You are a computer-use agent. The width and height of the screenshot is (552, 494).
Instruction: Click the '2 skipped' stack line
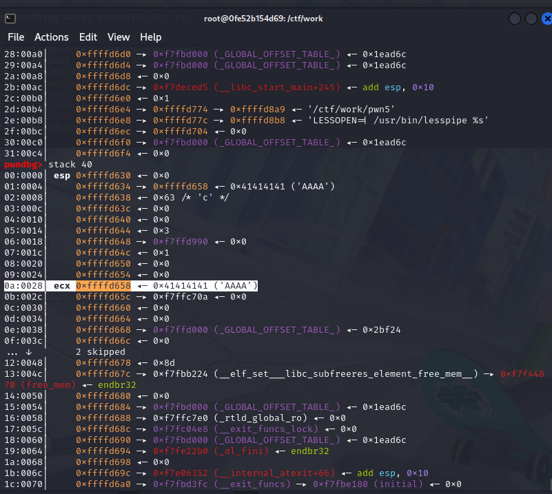point(101,351)
